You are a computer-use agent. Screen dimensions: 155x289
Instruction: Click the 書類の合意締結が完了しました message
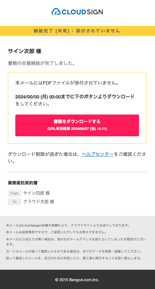point(42,63)
